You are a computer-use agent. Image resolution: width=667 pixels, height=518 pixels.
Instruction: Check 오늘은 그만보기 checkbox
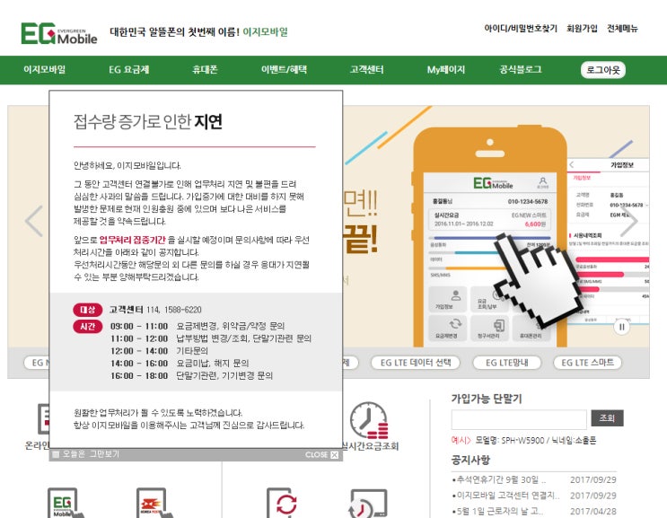coord(56,454)
